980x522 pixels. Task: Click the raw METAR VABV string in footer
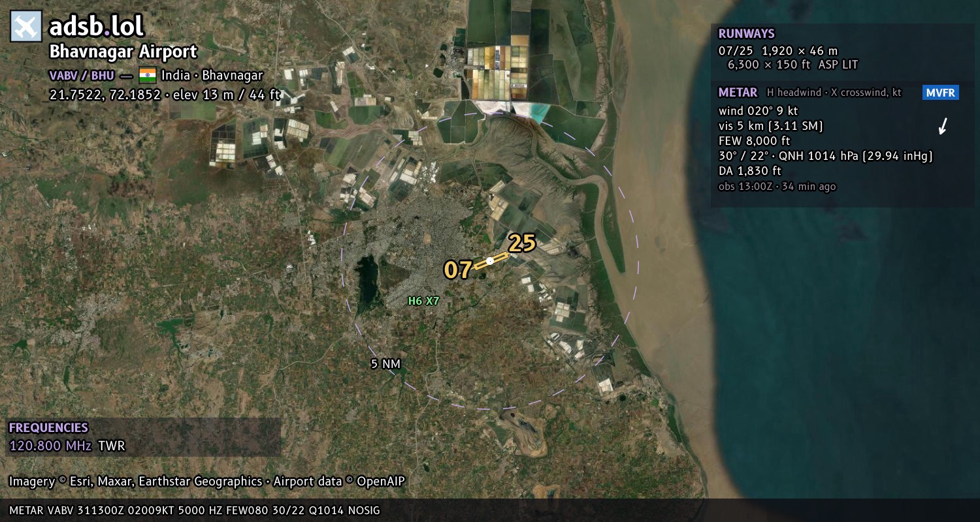(195, 510)
